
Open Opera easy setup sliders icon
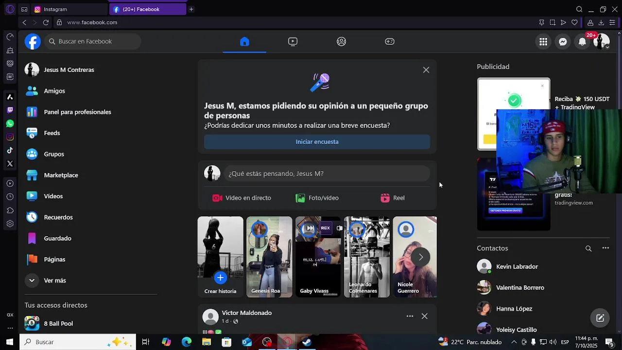click(612, 22)
